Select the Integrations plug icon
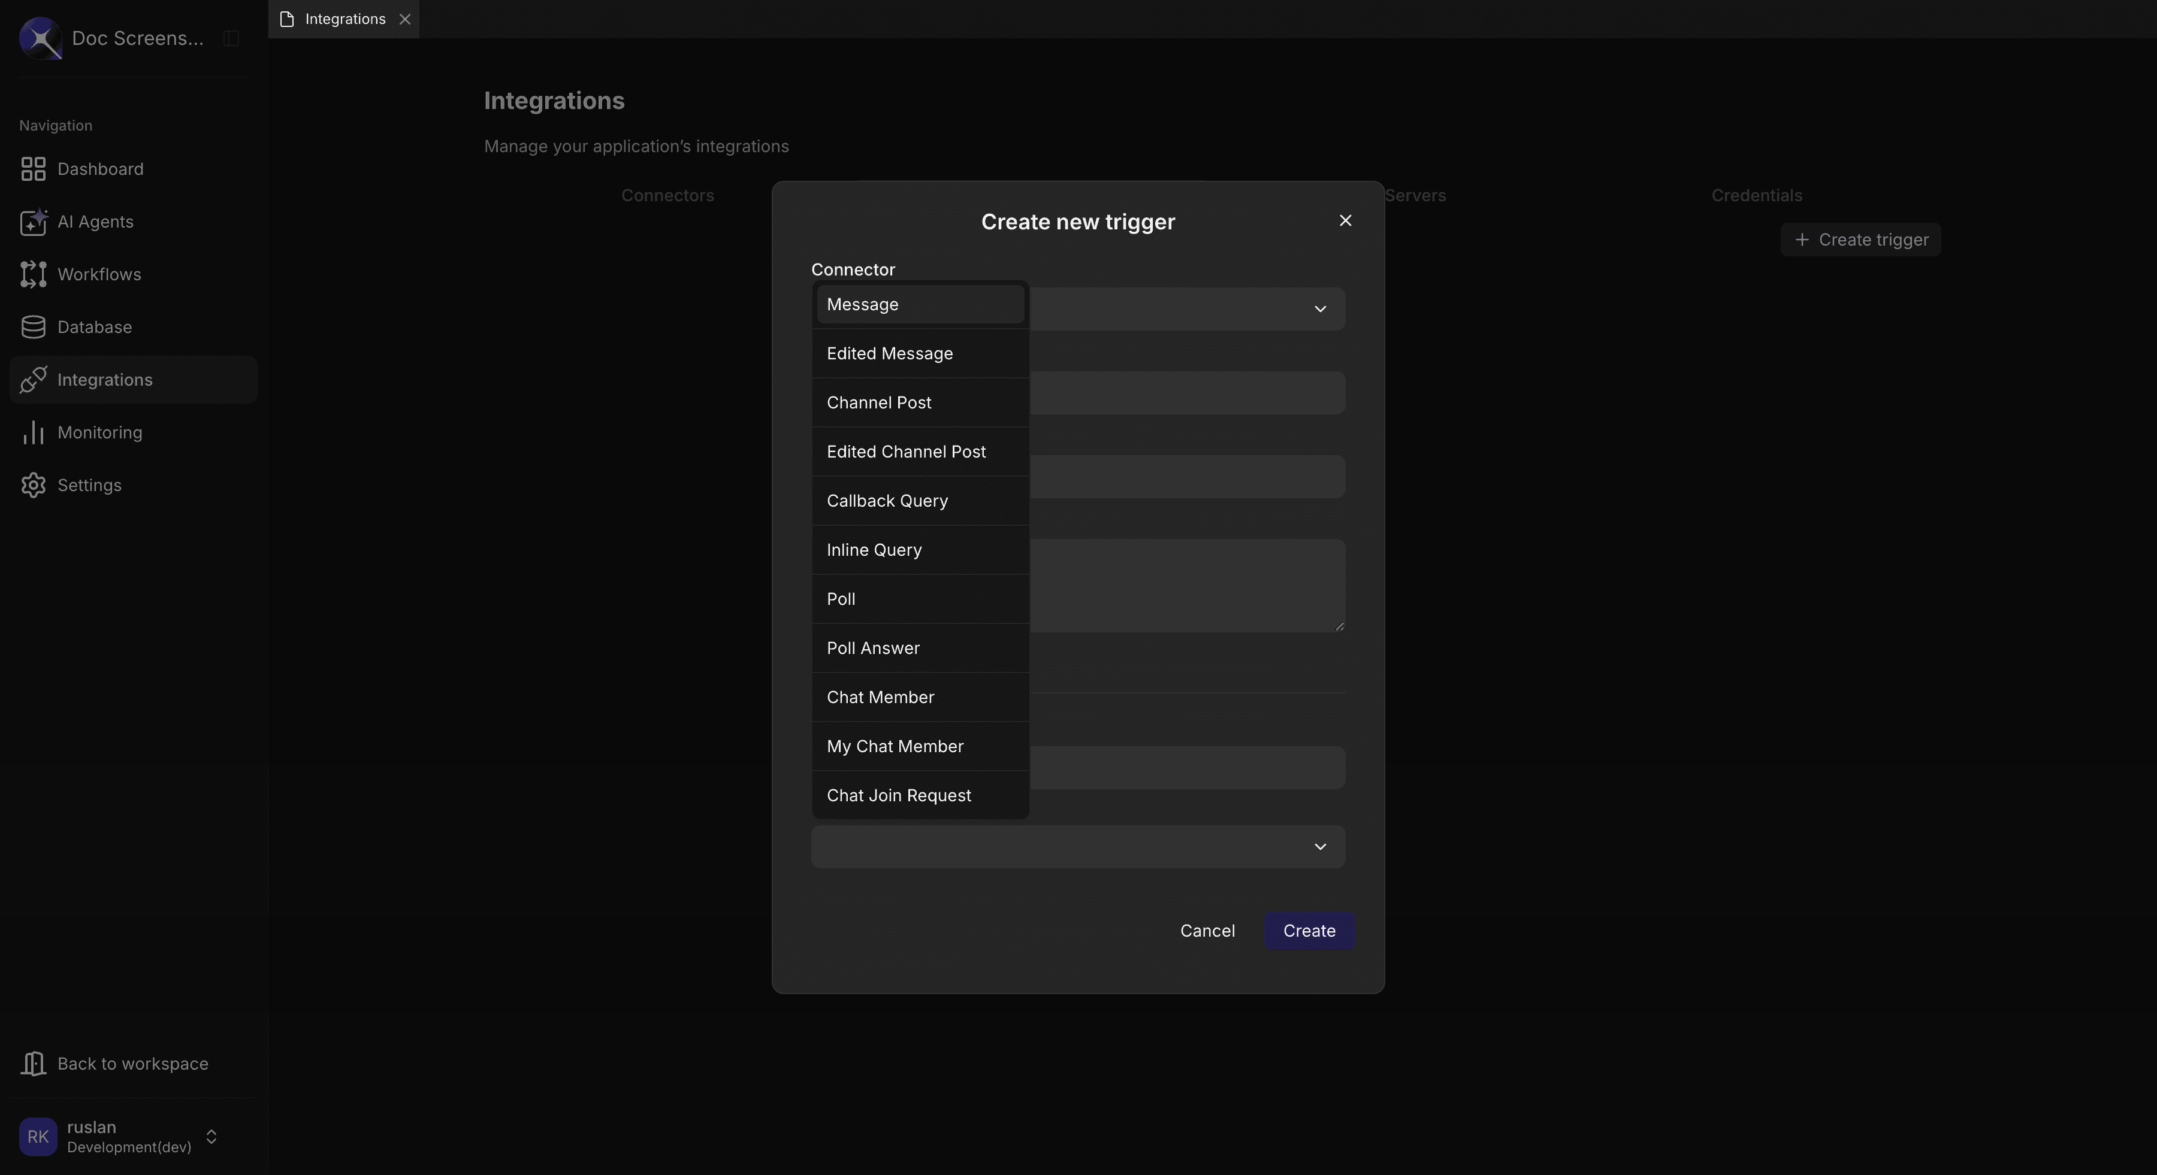This screenshot has width=2157, height=1175. [x=33, y=379]
